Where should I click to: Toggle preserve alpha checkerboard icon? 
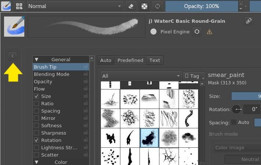click(144, 6)
